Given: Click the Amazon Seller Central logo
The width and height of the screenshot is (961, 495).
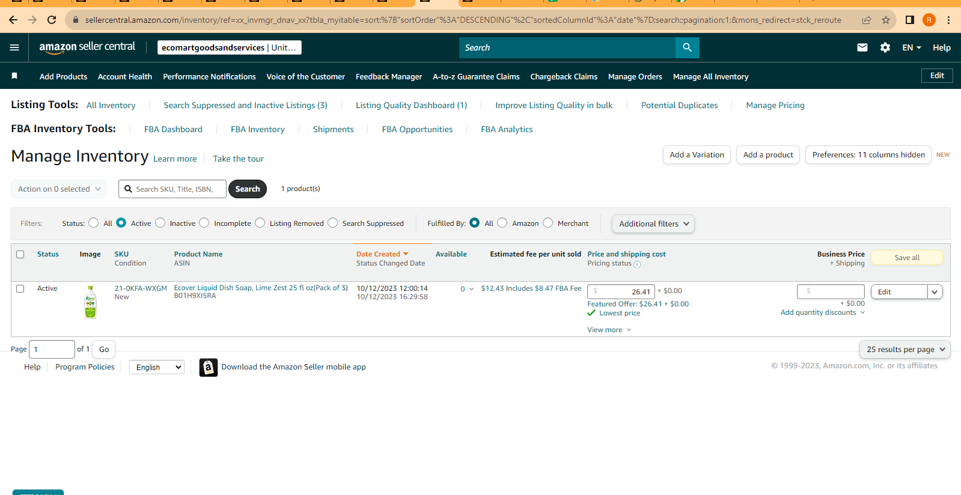Looking at the screenshot, I should click(87, 47).
